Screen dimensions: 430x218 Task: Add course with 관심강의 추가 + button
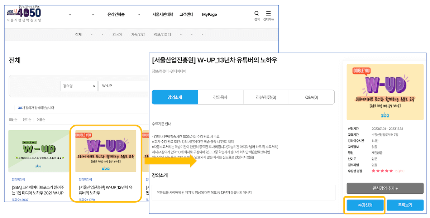pyautogui.click(x=385, y=188)
